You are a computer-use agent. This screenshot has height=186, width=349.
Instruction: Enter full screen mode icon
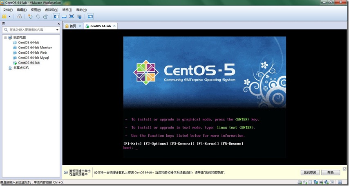point(72,16)
